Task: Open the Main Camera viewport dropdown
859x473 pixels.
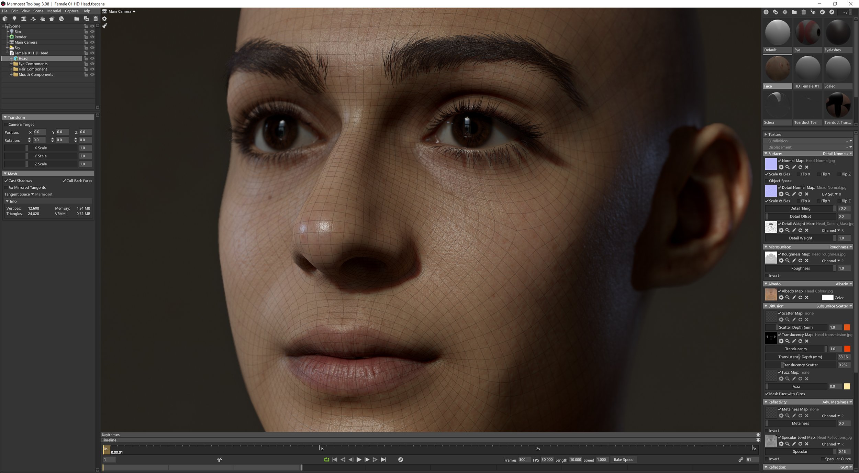Action: click(122, 11)
